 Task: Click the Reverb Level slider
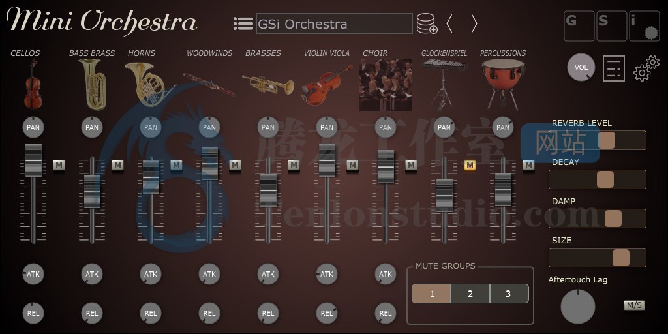tap(598, 140)
